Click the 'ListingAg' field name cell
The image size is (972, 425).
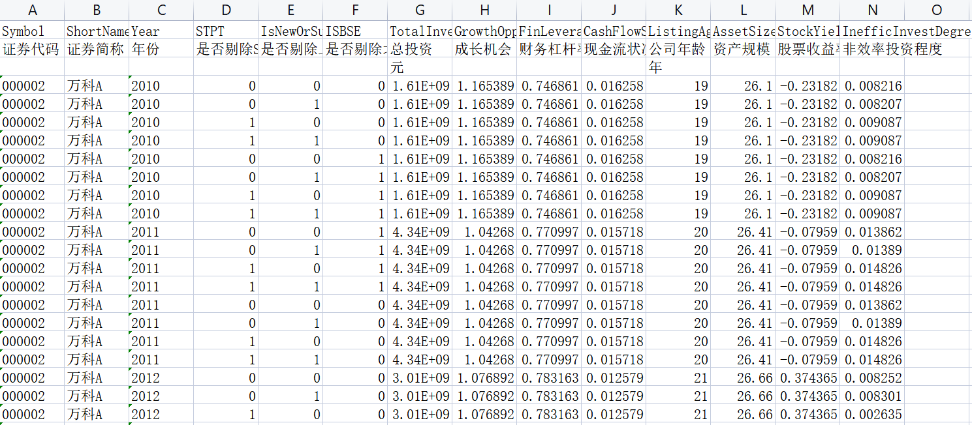pyautogui.click(x=679, y=31)
